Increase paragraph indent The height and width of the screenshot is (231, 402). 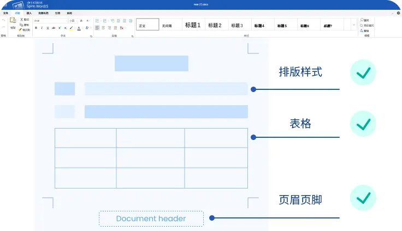click(125, 21)
